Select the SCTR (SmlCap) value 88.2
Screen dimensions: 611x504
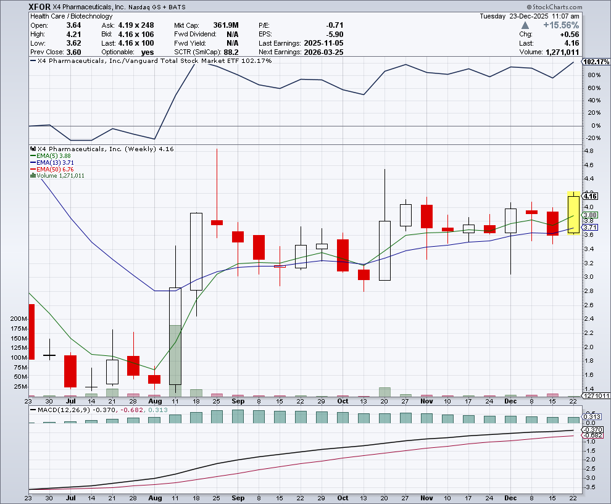coord(231,52)
